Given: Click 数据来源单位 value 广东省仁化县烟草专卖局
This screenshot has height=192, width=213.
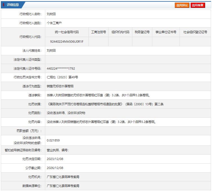Looking at the screenshot, I should tap(63, 186).
